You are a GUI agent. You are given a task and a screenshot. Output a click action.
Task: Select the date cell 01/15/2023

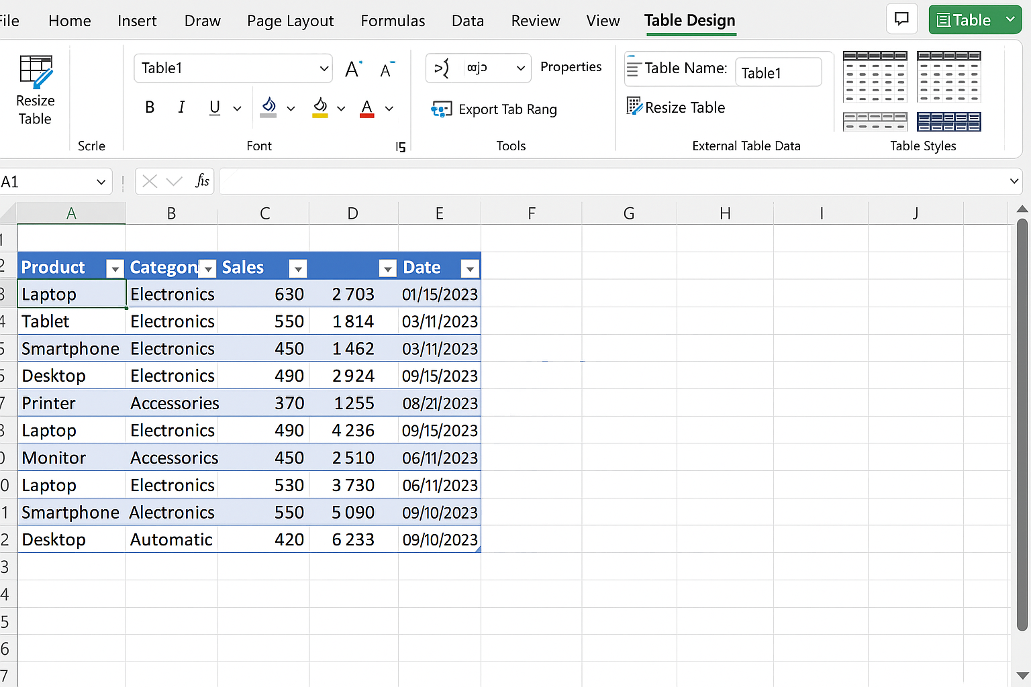pos(440,294)
